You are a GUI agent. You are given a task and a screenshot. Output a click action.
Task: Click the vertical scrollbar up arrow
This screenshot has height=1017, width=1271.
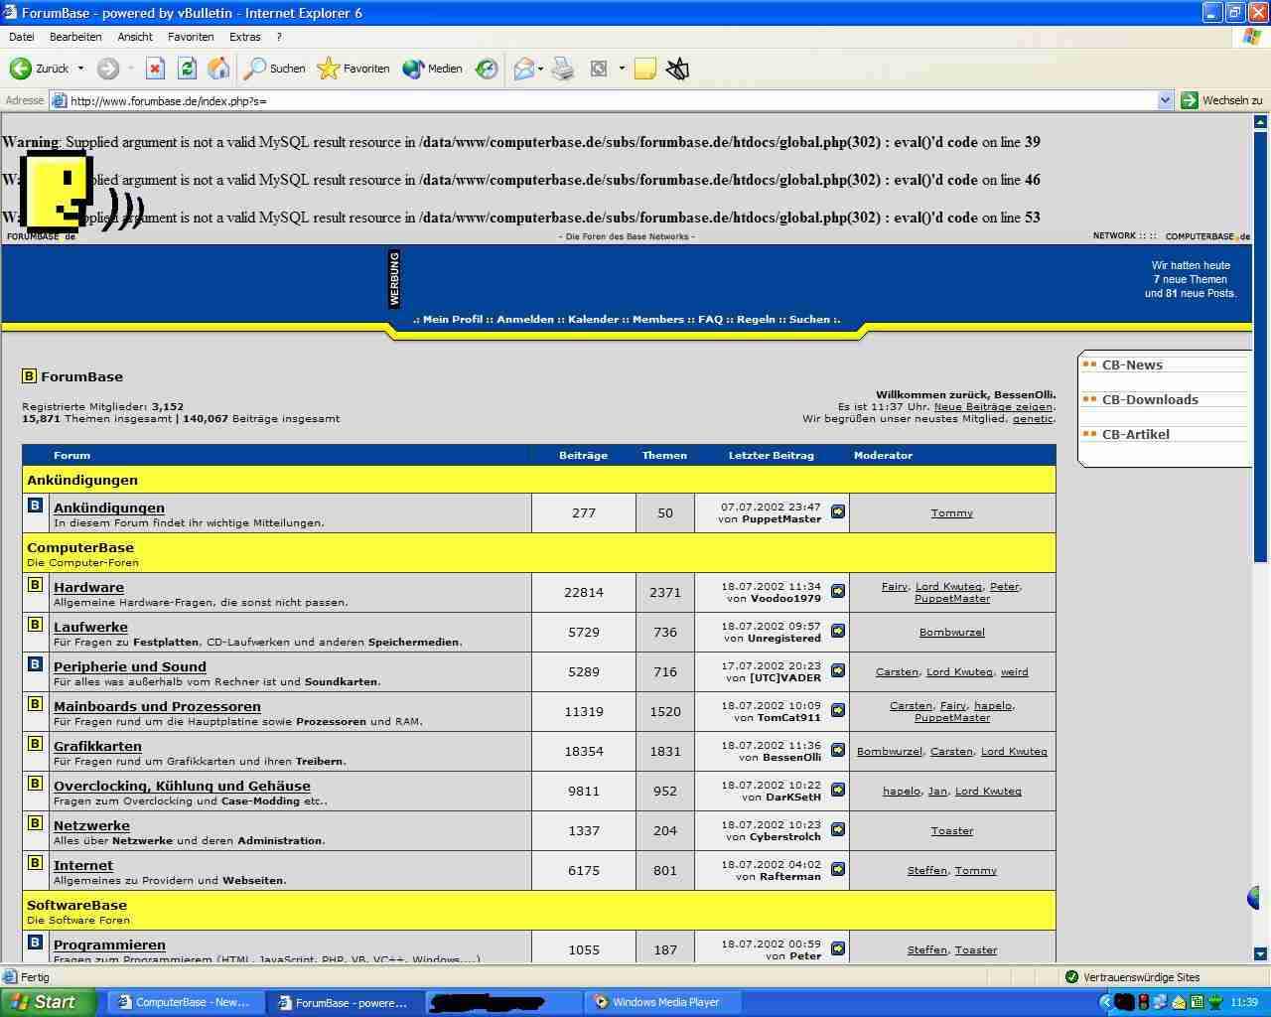(x=1260, y=122)
